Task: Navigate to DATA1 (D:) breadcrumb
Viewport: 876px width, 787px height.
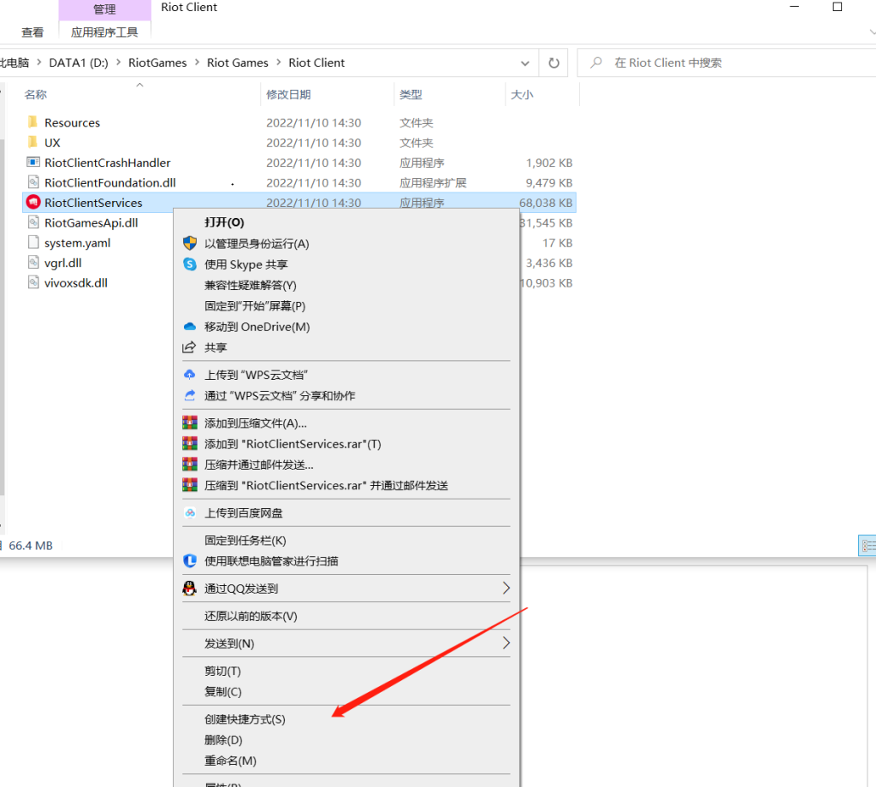Action: (x=79, y=62)
